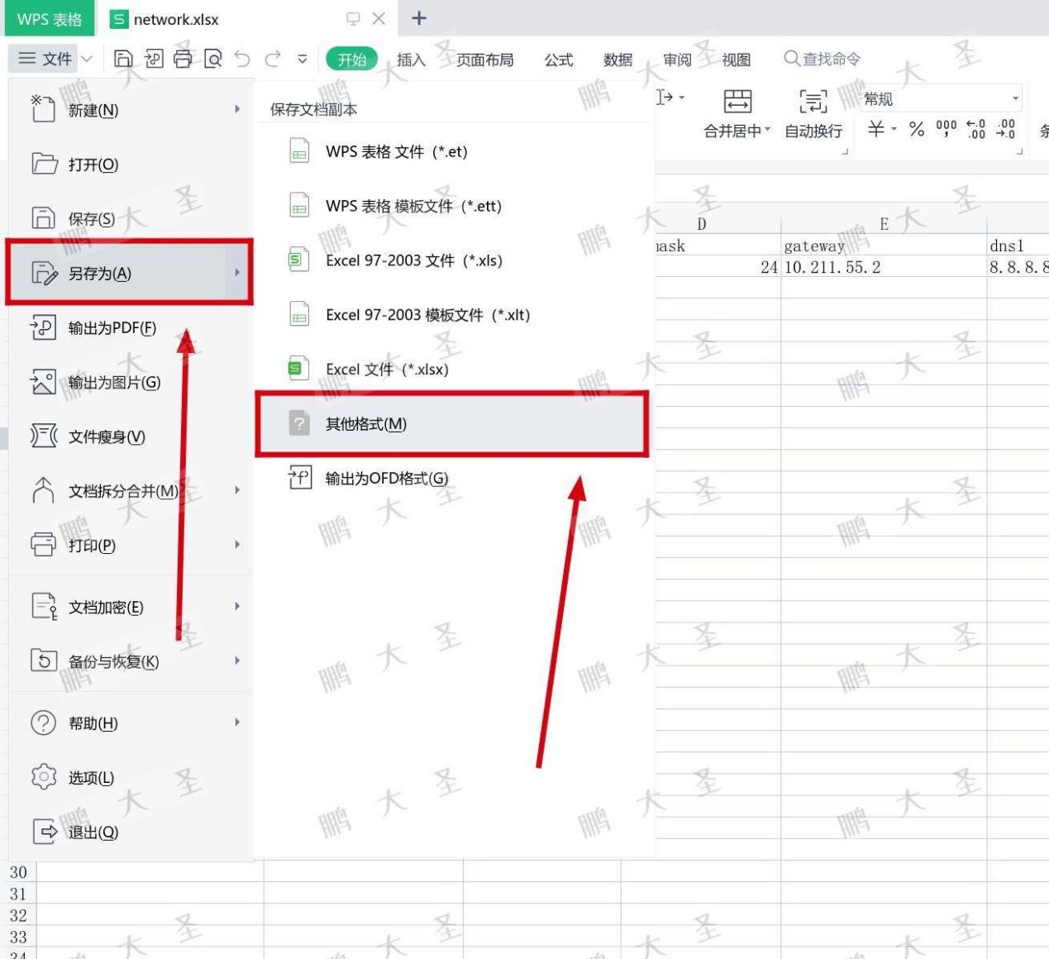Switch to the 开始 ribbon tab

point(352,60)
